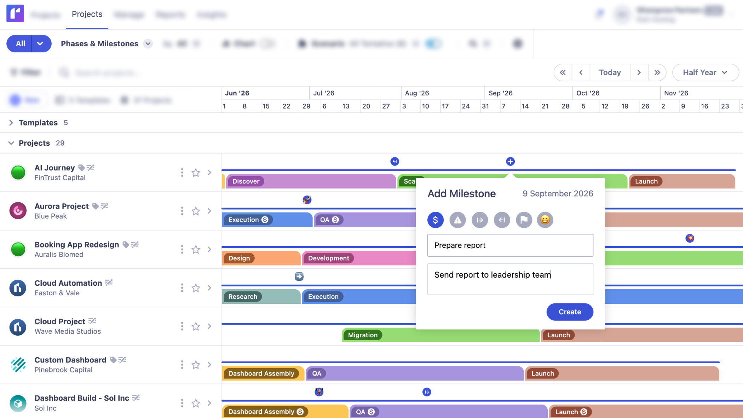Click the app logo icon
Screen dimensions: 743x418
pyautogui.click(x=15, y=13)
